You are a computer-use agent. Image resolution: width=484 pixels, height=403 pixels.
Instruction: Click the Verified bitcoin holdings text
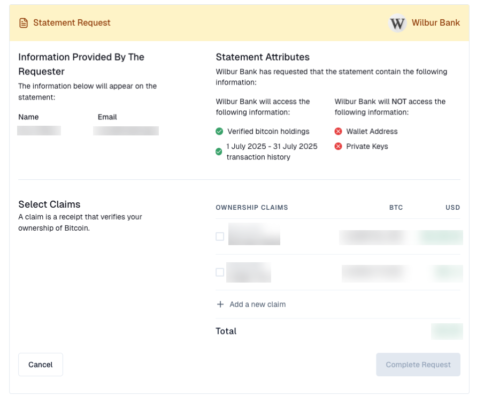(268, 132)
